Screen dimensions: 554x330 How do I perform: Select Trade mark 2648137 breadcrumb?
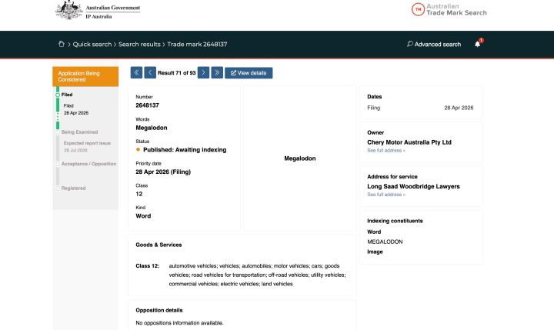pos(197,44)
